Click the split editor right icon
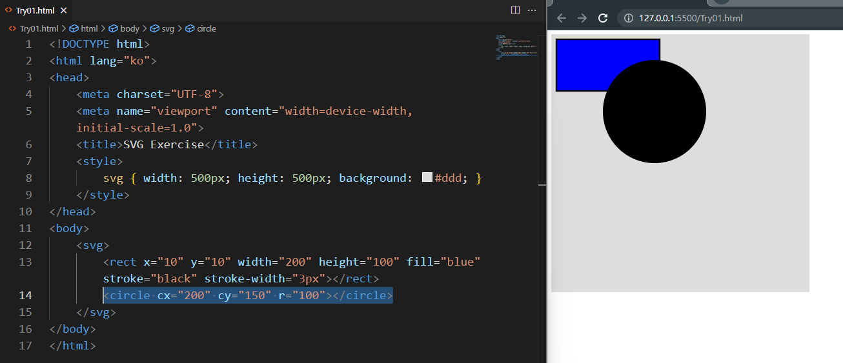 pyautogui.click(x=515, y=10)
